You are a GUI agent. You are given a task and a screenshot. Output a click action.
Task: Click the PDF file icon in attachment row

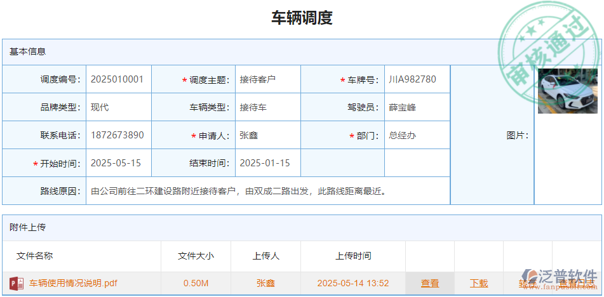17,283
